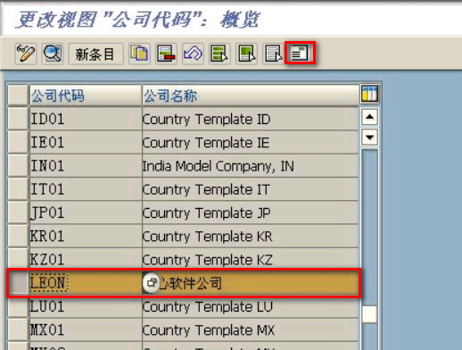Click the 公司代码 column header
The height and width of the screenshot is (350, 462).
[86, 96]
